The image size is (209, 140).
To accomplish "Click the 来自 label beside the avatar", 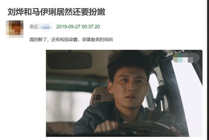I will 33,27.
